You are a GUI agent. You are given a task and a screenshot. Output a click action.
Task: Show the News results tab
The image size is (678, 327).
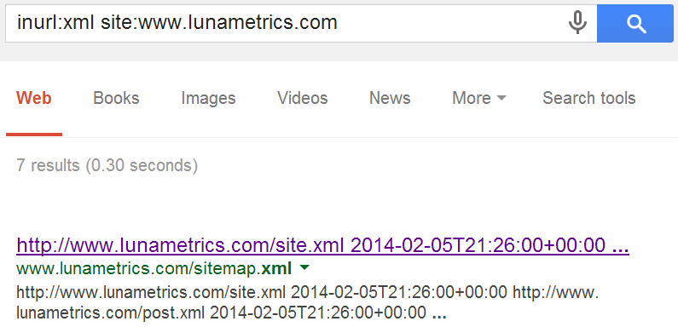[390, 98]
